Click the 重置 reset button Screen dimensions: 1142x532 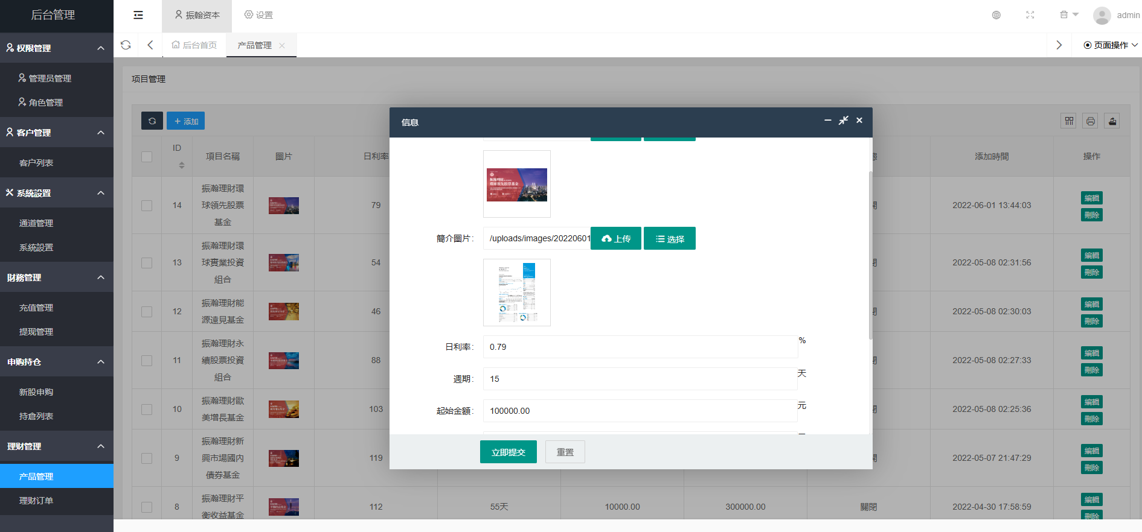coord(565,452)
